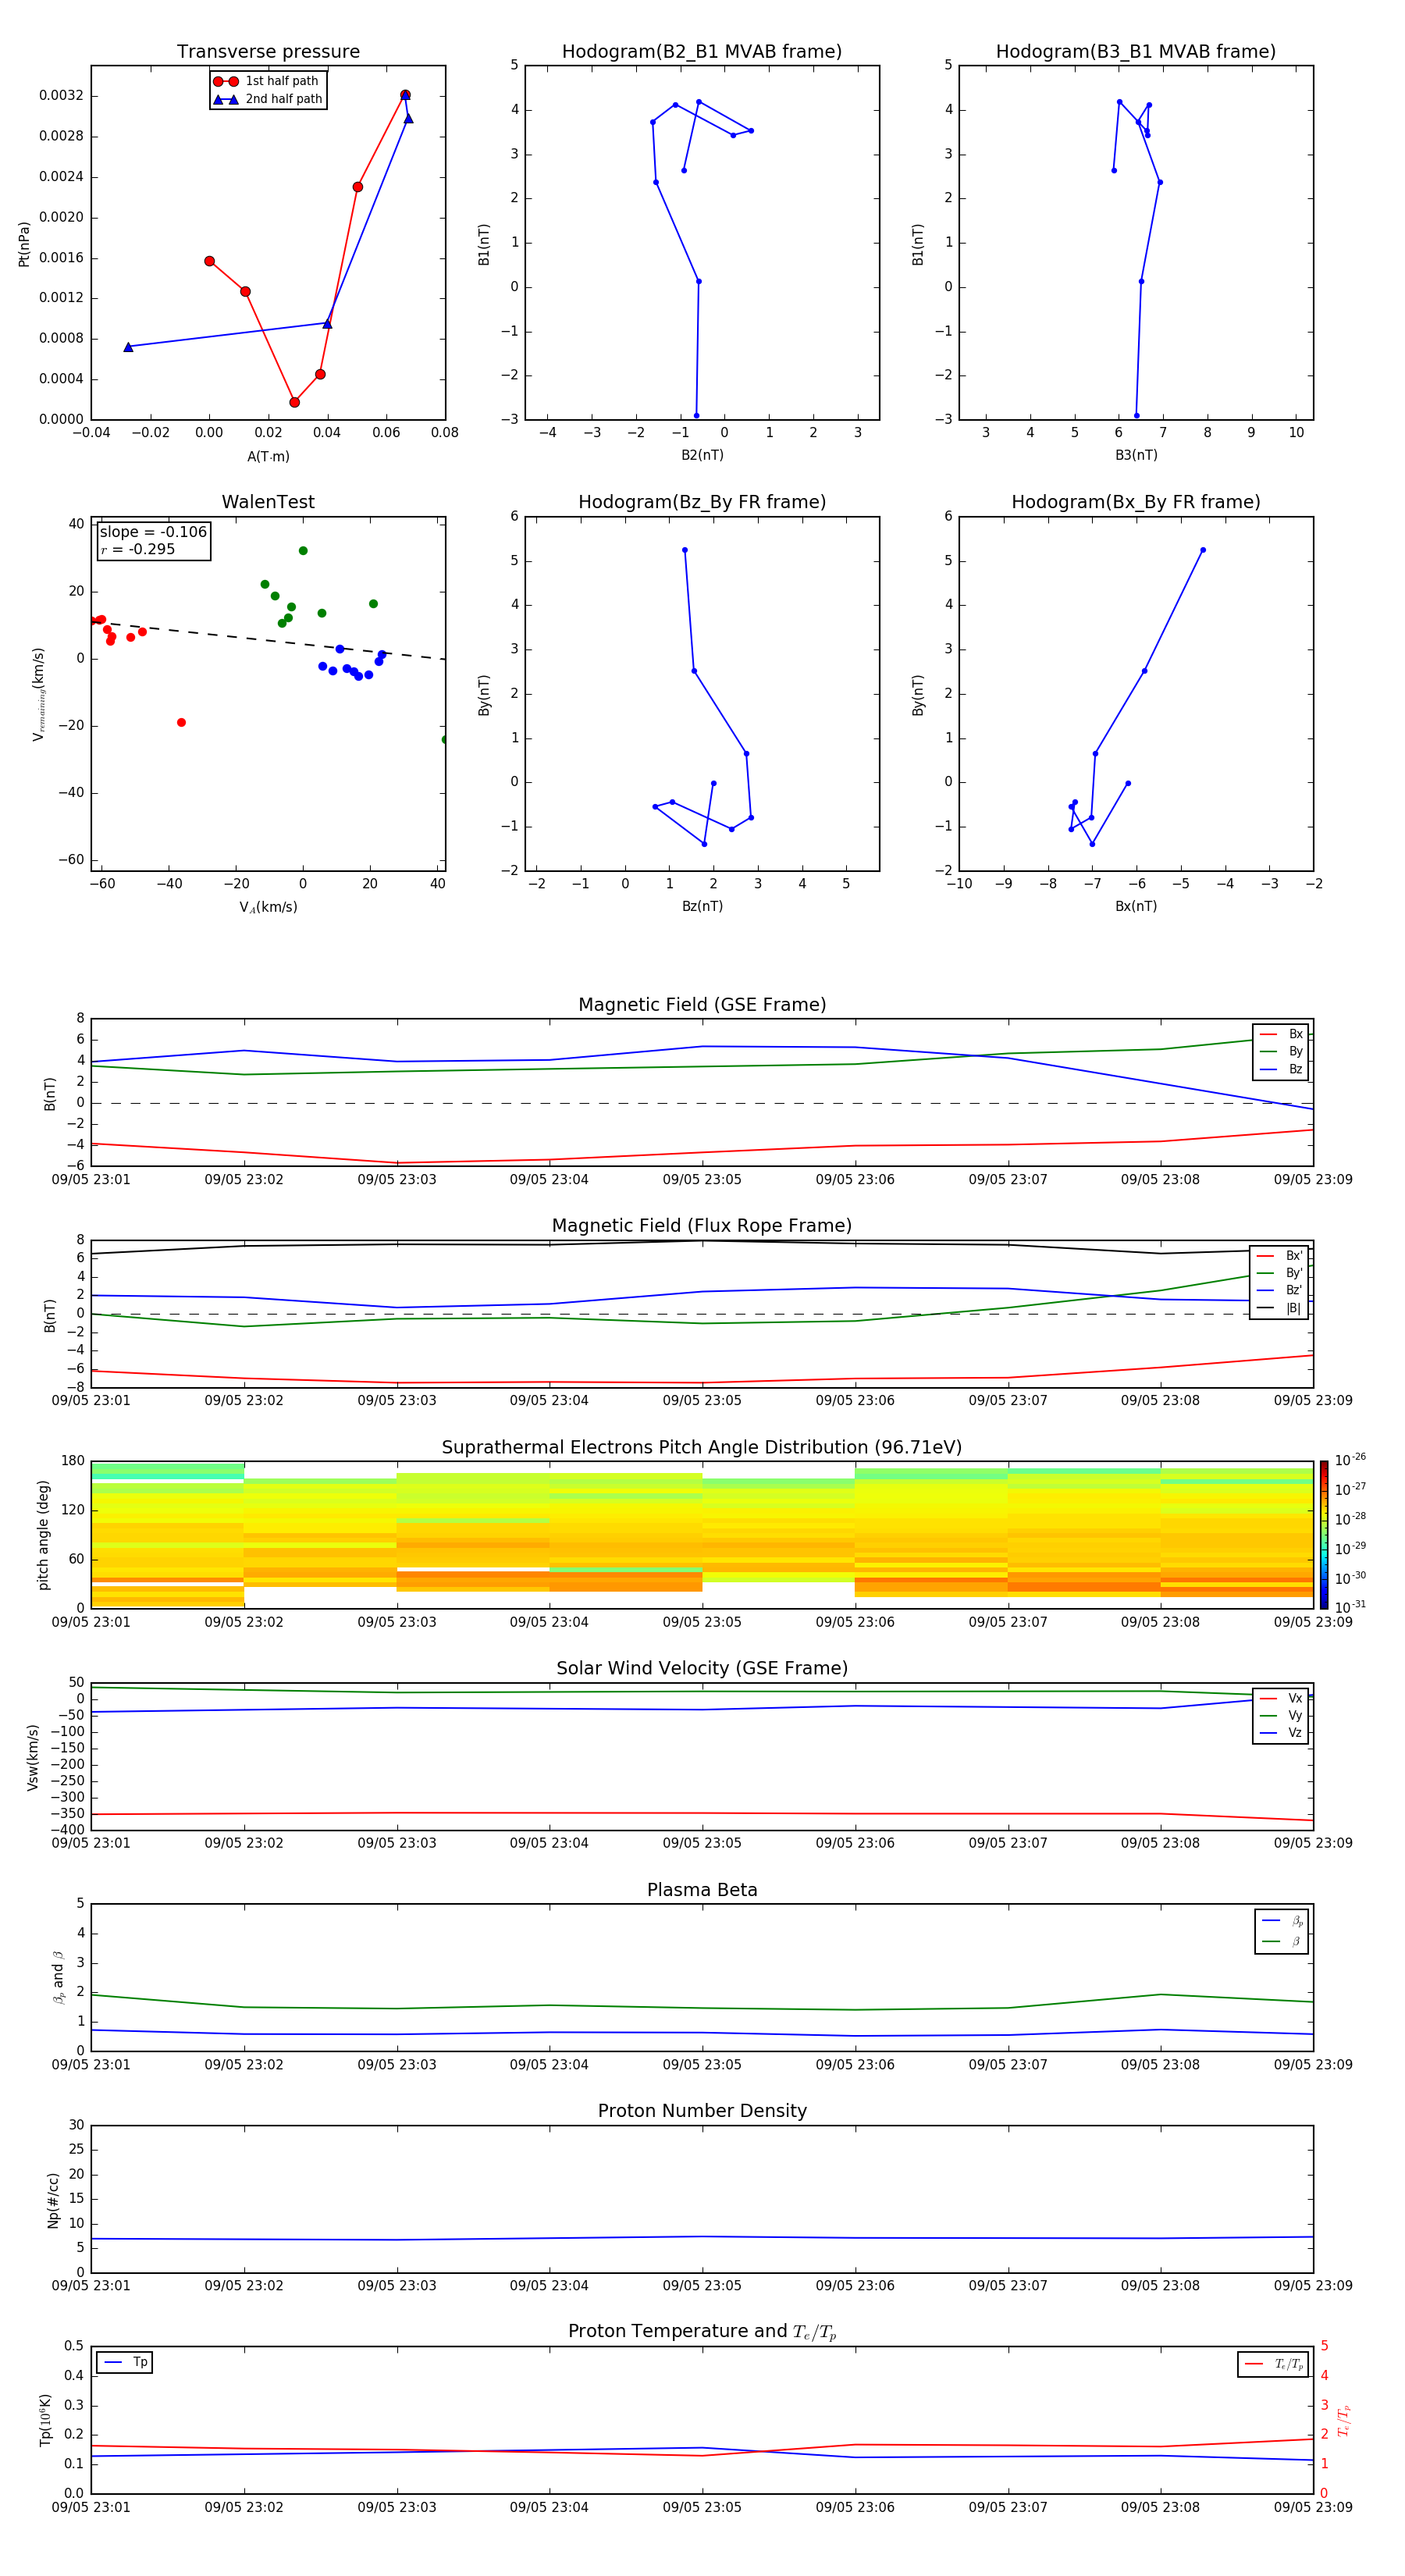Click the 'Magnetic Field (Flux Rope Frame)' title

[x=702, y=1226]
